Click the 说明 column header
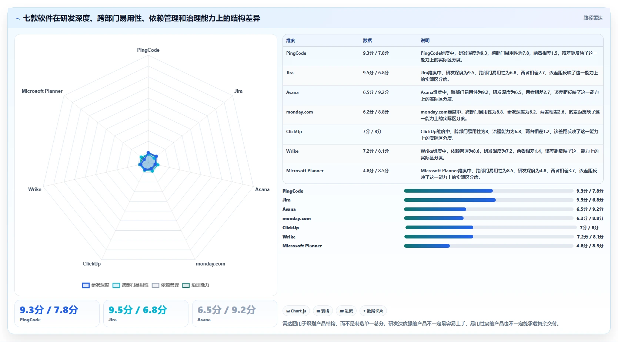The width and height of the screenshot is (618, 342). pos(425,41)
